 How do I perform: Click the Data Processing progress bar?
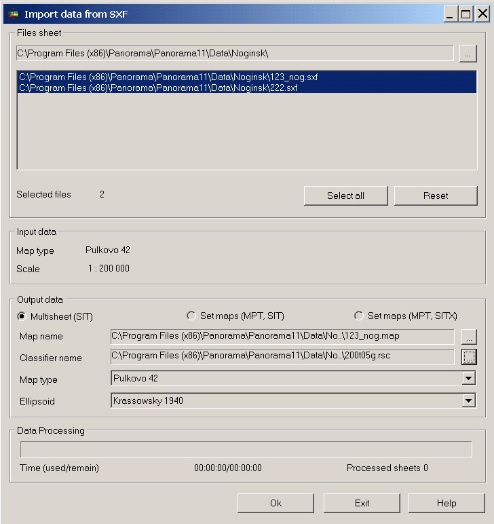pos(246,449)
